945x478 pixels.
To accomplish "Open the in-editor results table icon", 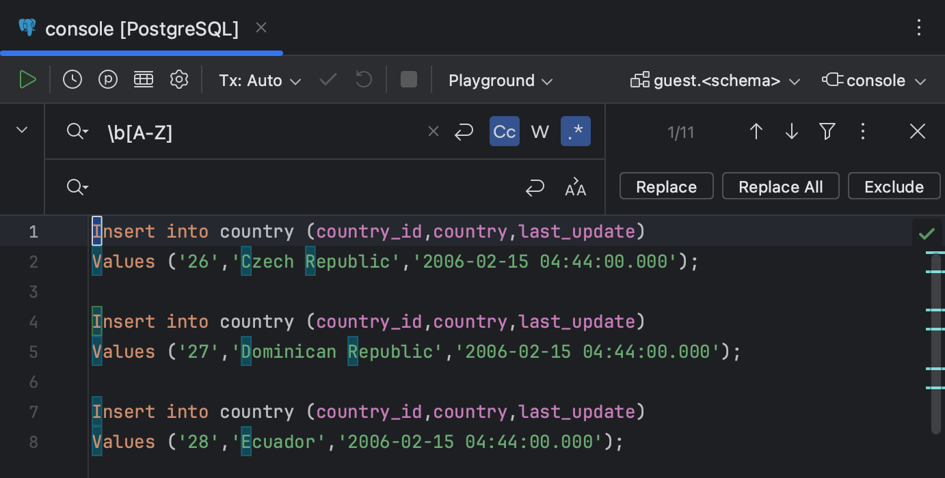I will 144,80.
